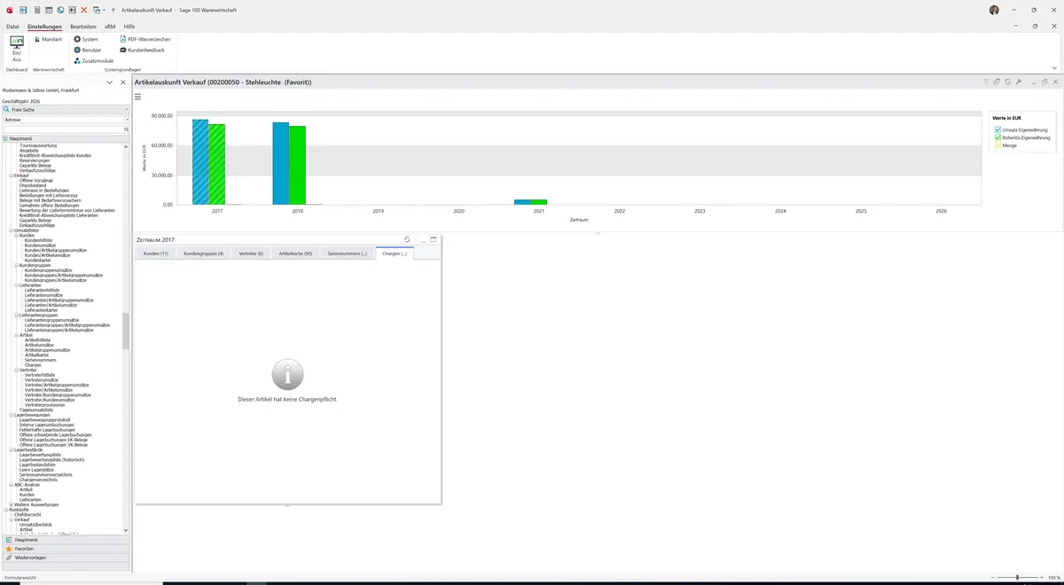1064x585 pixels.
Task: Open the Mandant settings
Action: (49, 39)
